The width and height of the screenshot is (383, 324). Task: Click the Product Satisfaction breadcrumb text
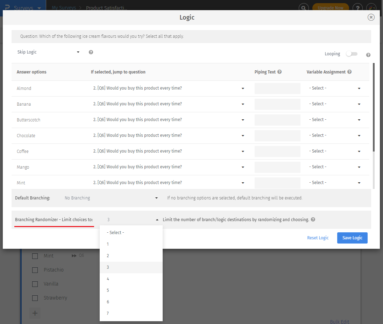click(x=106, y=8)
